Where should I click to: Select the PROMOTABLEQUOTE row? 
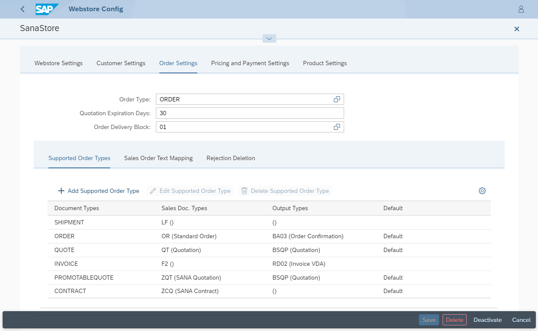pos(269,277)
